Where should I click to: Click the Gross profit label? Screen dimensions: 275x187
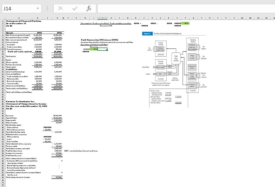click(11, 120)
